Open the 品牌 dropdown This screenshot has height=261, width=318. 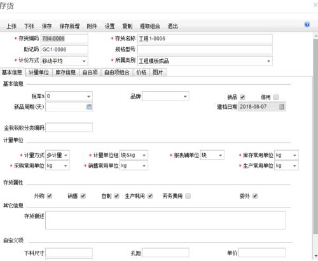185,96
